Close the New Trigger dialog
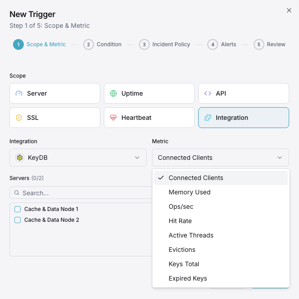Viewport: 299px width, 299px height. 289,10
